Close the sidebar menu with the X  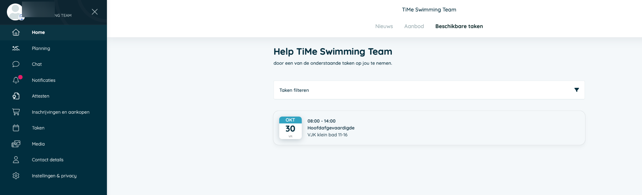95,12
